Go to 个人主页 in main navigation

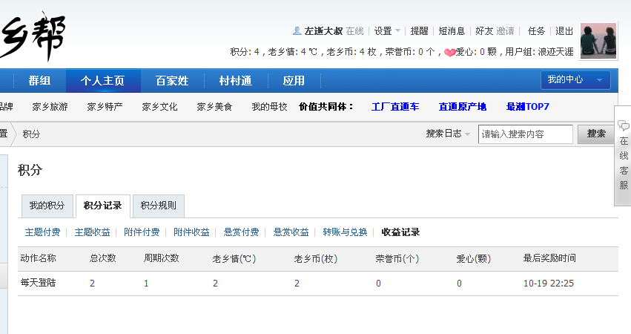click(102, 81)
